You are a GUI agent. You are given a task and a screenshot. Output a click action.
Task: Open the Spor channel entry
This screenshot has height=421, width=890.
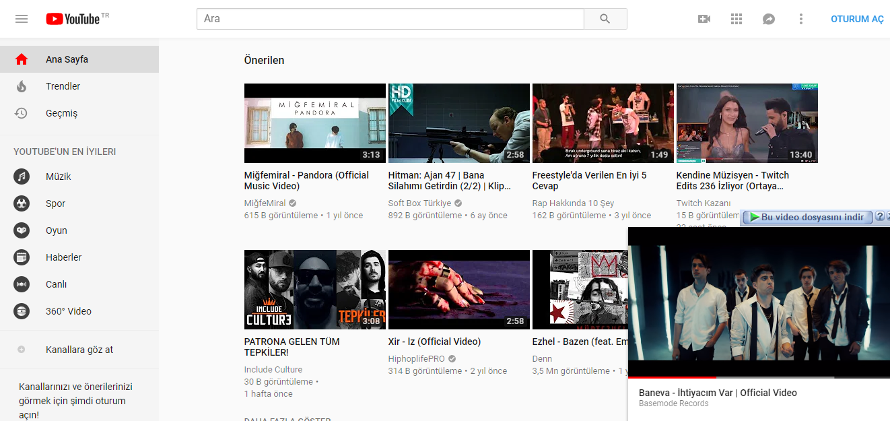click(79, 203)
